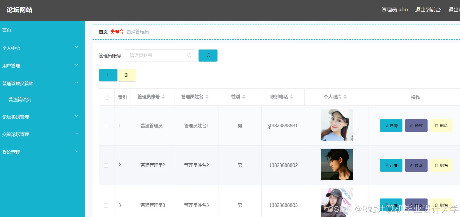Open photo of 普通管理员2 profile silhouette
Viewport: 460px width, 217px height.
coord(336,164)
